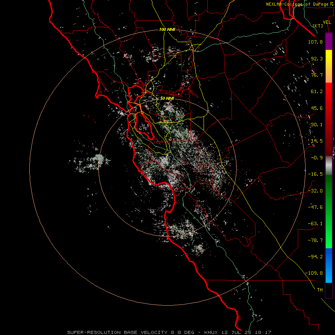Select the 14.5 velocity legend value
Viewport: 335px width, 335px height.
pyautogui.click(x=317, y=141)
